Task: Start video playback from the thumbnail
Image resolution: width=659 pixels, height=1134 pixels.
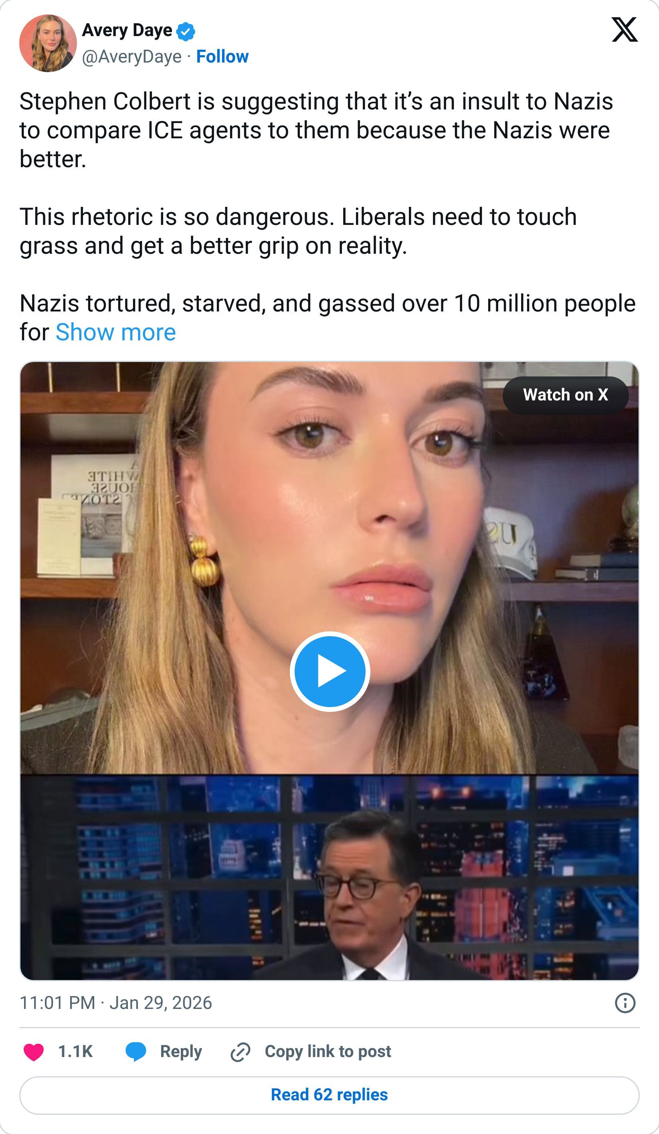Action: coord(329,673)
